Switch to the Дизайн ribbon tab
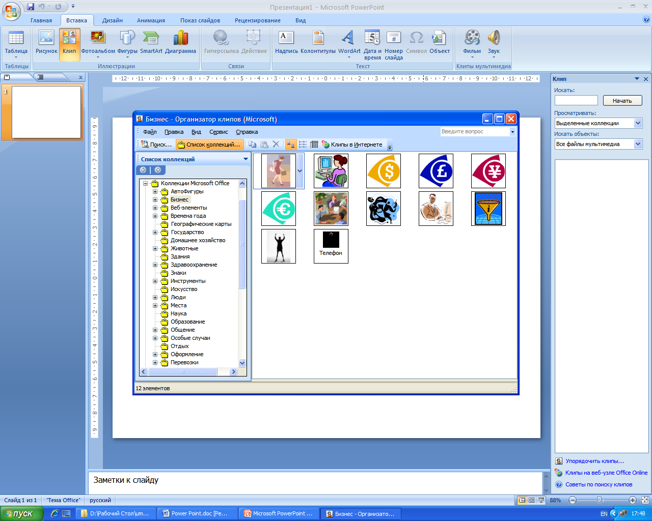This screenshot has height=521, width=652. (113, 20)
